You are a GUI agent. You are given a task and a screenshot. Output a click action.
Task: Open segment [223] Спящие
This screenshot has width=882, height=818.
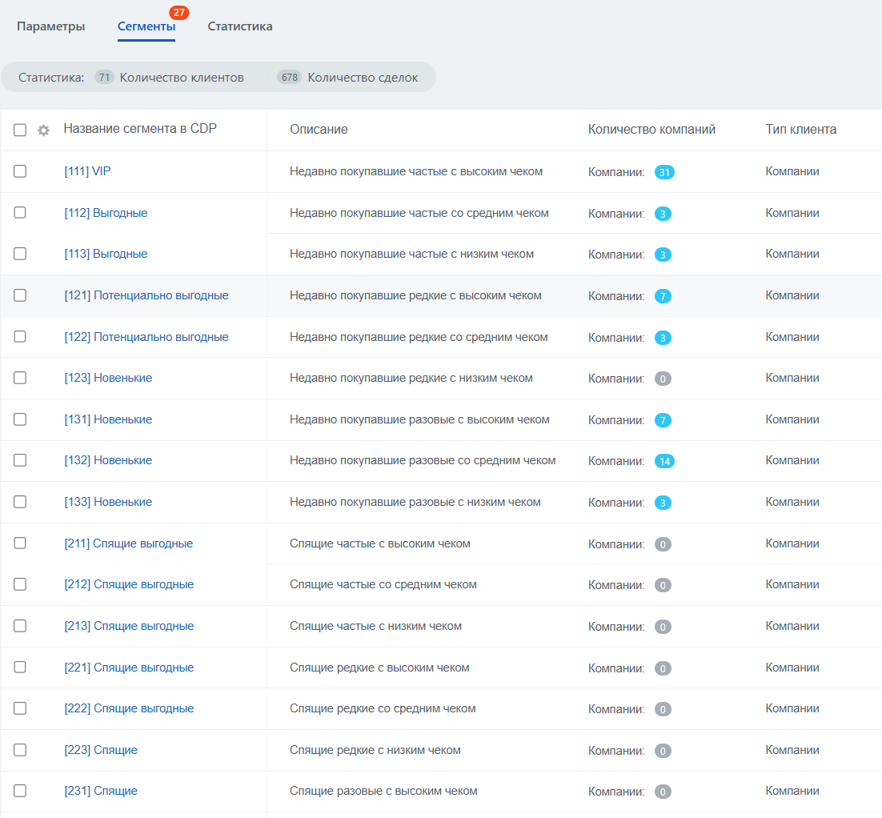pos(101,750)
